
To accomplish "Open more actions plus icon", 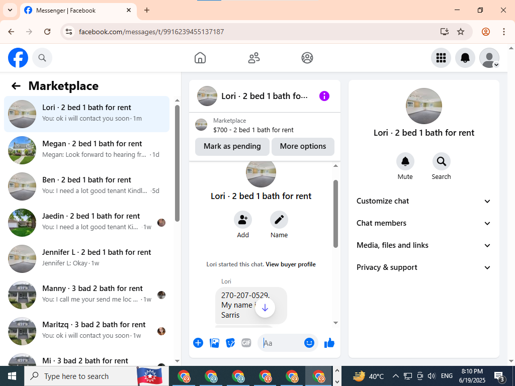I will (x=198, y=343).
